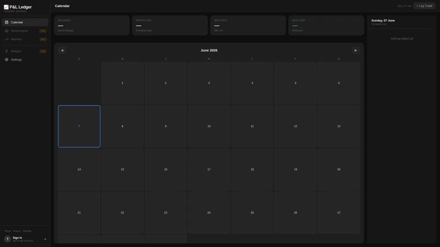The width and height of the screenshot is (440, 247).
Task: Click the Settings gear icon
Action: (x=6, y=59)
